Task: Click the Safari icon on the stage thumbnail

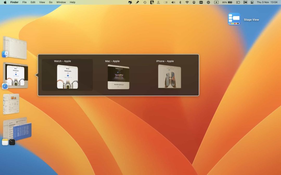Action: coord(5,86)
